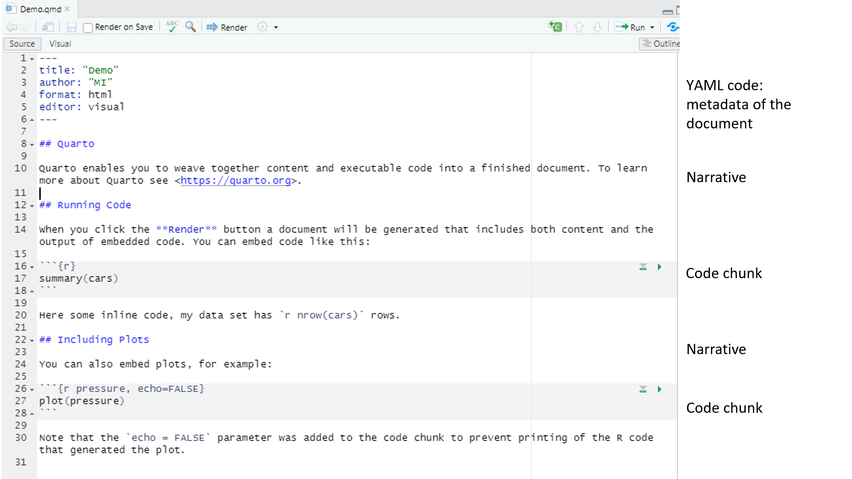Click the ## Running Code heading

pyautogui.click(x=85, y=205)
